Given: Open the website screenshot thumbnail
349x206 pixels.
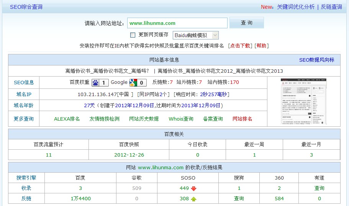Looking at the screenshot, I should click(x=303, y=101).
